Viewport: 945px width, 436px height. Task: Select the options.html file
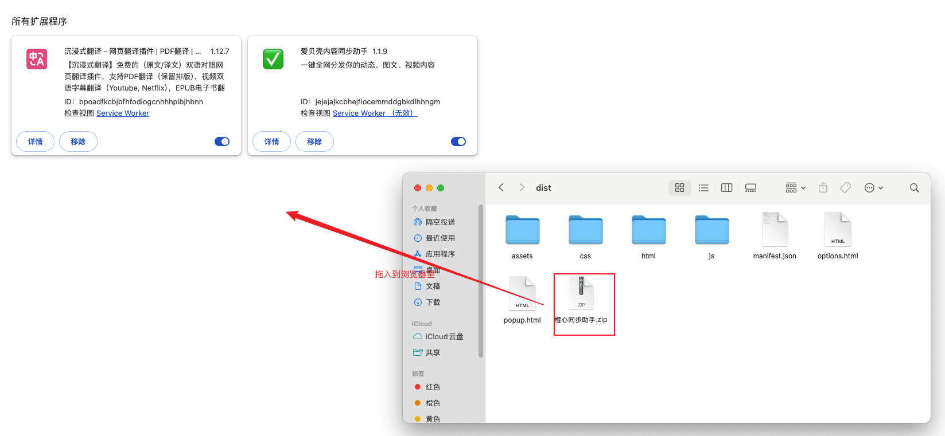(838, 236)
